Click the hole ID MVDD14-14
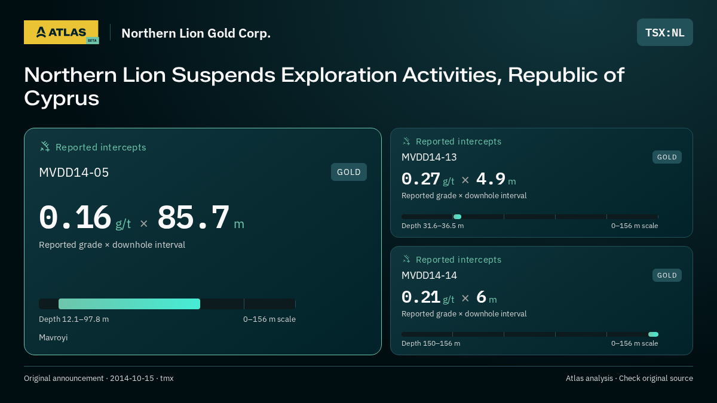 pos(429,275)
